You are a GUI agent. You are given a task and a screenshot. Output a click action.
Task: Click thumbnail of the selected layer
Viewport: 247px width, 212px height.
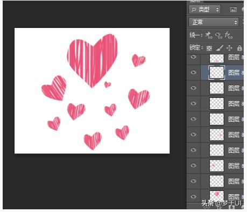(x=217, y=73)
